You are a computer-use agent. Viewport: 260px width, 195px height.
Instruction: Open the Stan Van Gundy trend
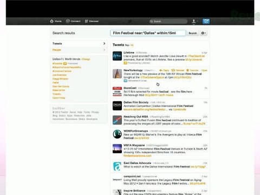coord(61,86)
